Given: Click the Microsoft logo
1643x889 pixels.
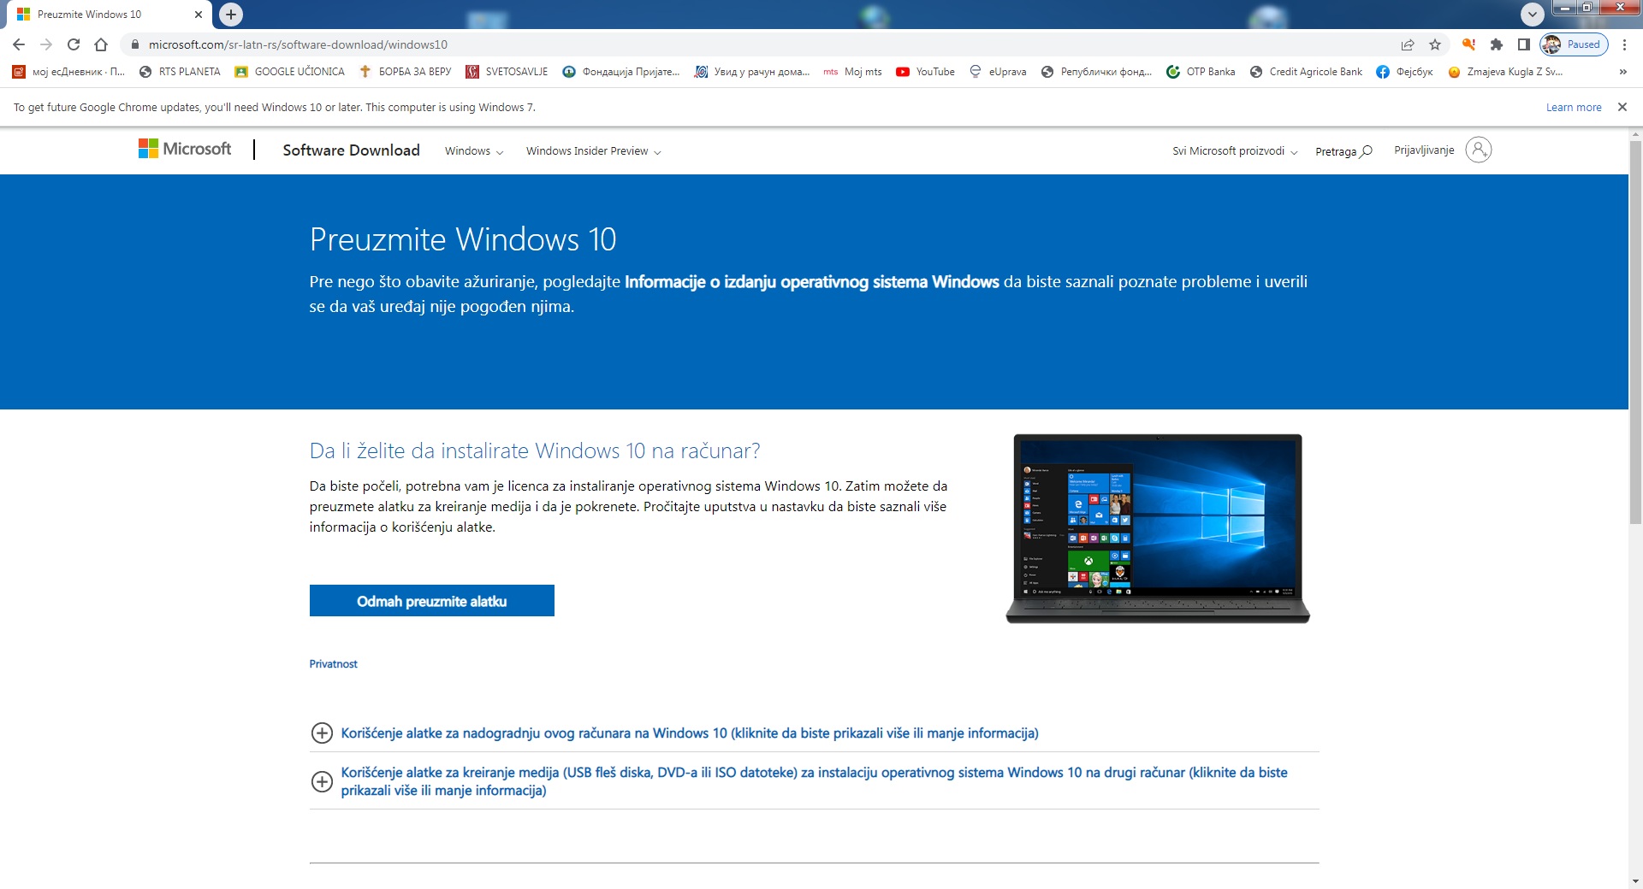Looking at the screenshot, I should point(185,149).
